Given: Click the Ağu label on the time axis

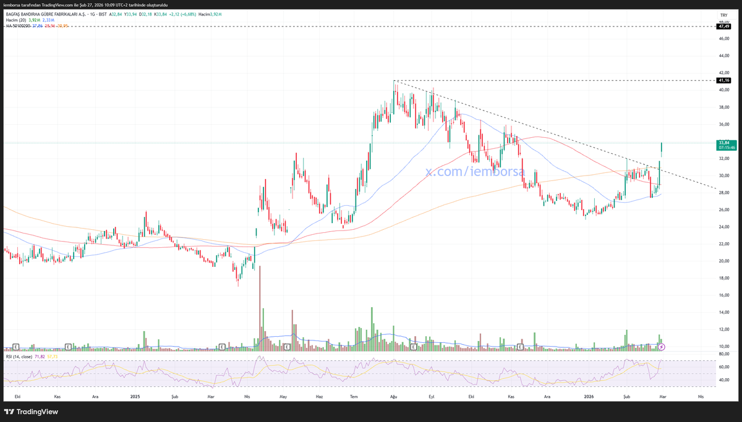Looking at the screenshot, I should click(394, 395).
